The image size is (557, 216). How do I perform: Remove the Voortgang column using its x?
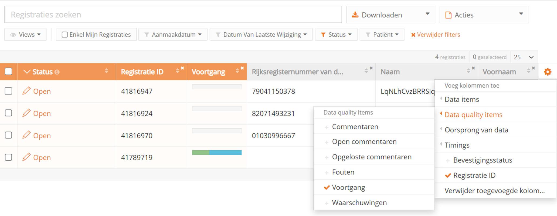242,68
